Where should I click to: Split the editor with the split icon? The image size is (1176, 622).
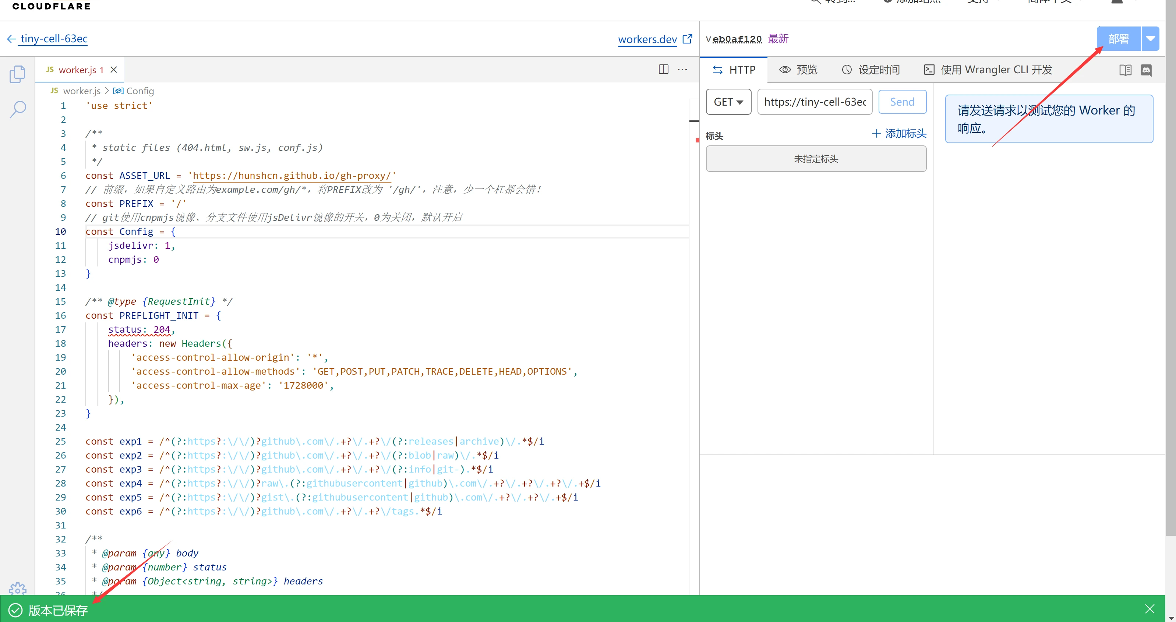[x=663, y=69]
